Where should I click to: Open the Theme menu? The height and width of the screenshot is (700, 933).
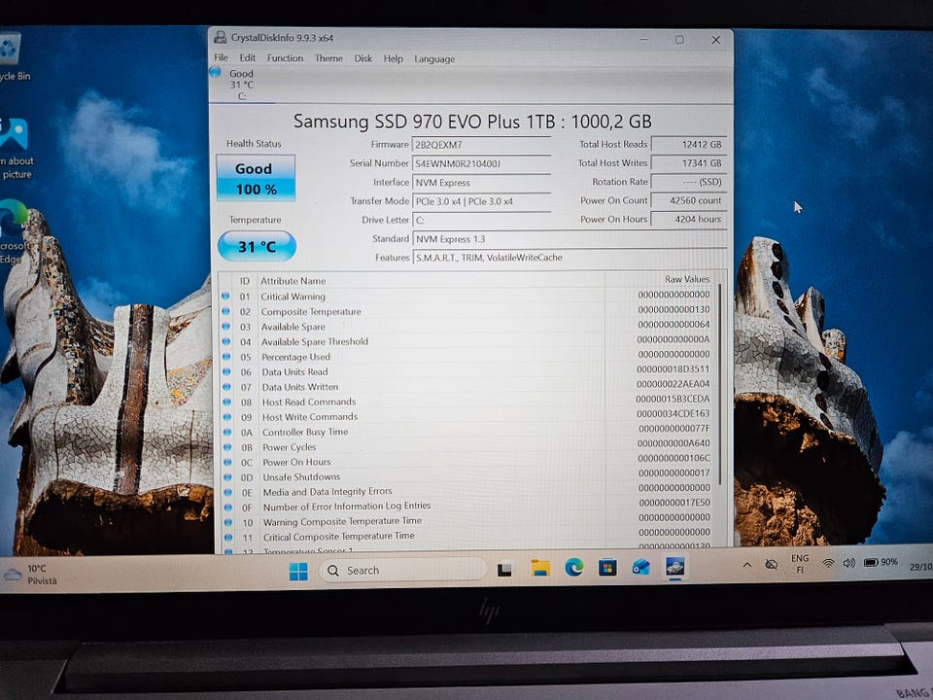(x=328, y=58)
